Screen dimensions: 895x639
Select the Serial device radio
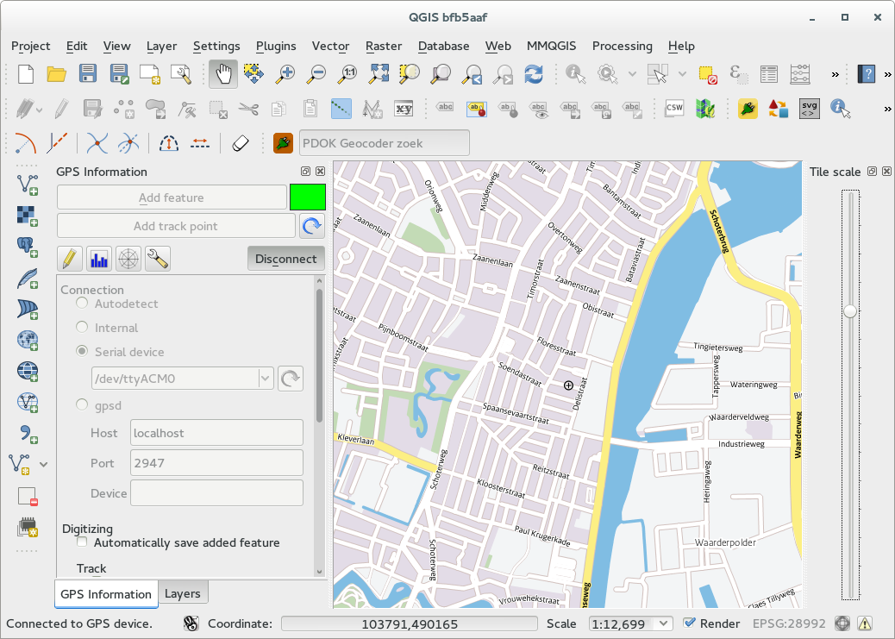[x=82, y=351]
